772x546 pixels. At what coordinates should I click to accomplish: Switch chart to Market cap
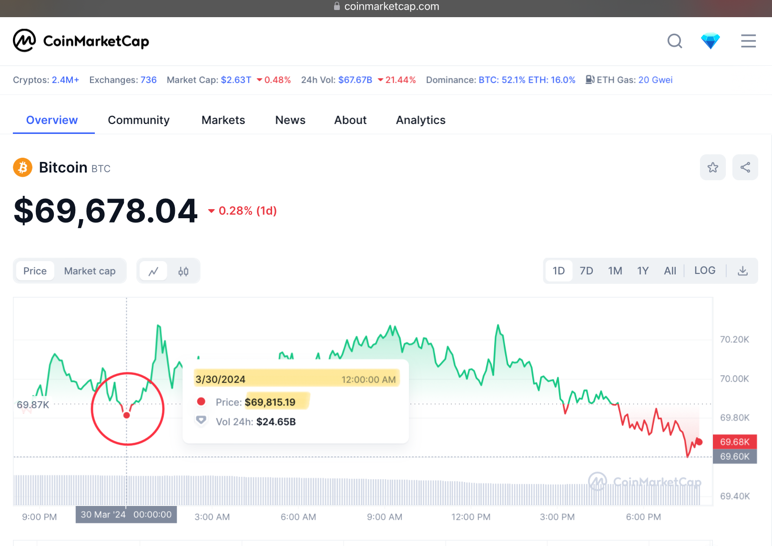tap(90, 271)
